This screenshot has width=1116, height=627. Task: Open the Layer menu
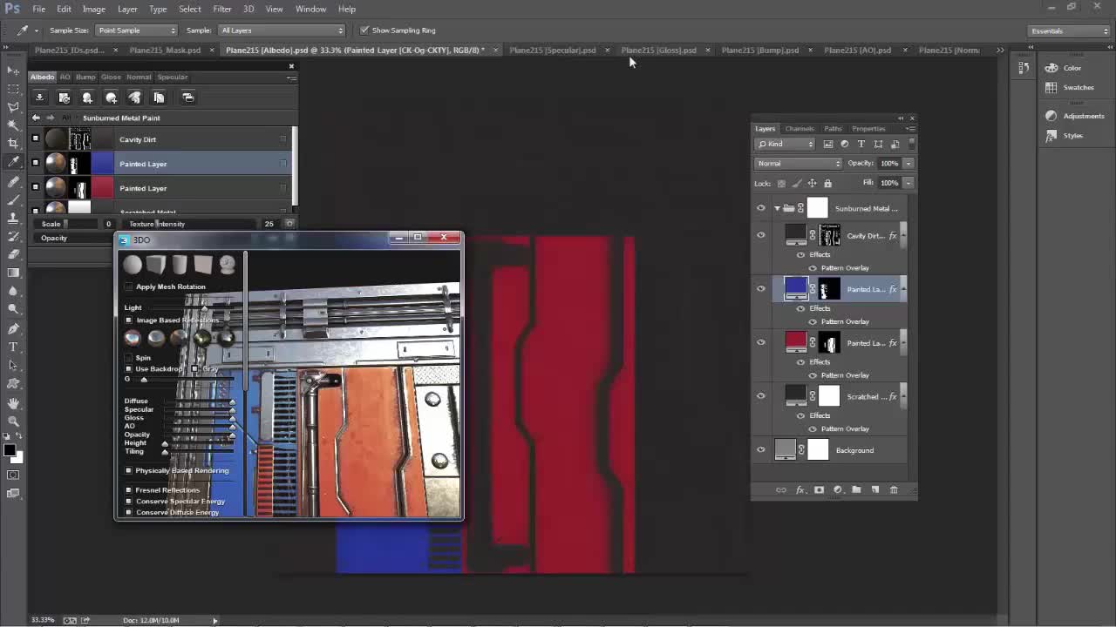pyautogui.click(x=127, y=9)
